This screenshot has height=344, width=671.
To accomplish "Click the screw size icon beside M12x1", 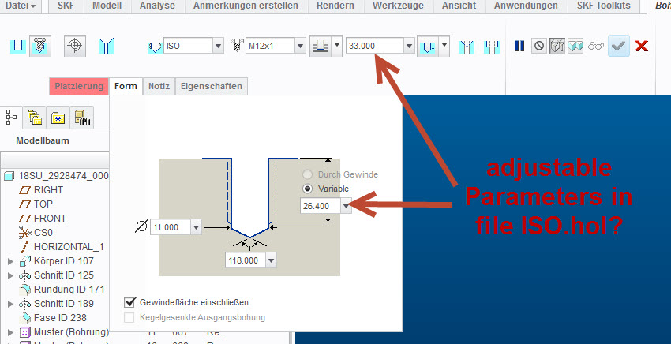I will pos(237,45).
